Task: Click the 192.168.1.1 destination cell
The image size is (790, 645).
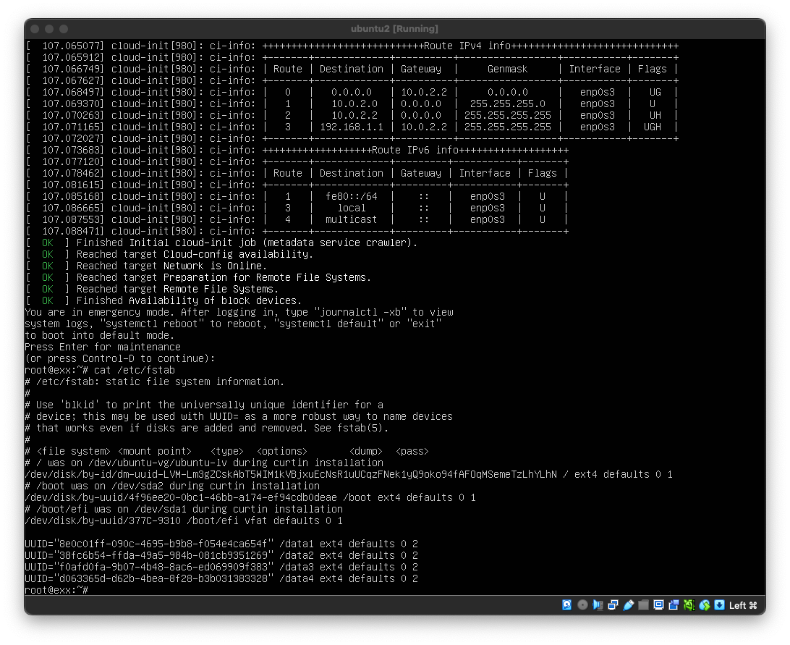Action: pos(352,127)
